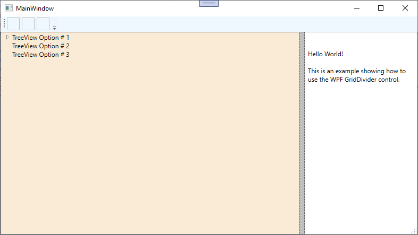Close the MainWindow
The height and width of the screenshot is (235, 418).
405,8
